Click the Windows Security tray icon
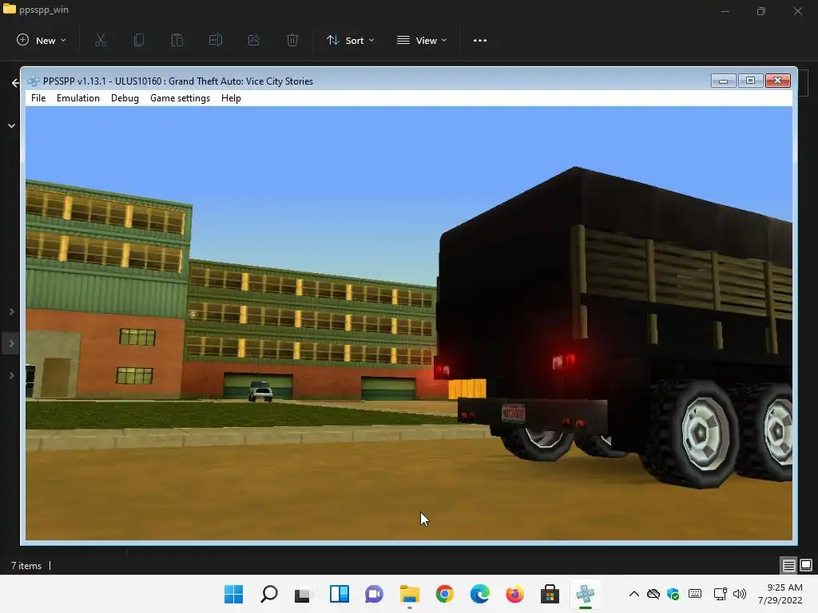The height and width of the screenshot is (613, 818). click(673, 594)
